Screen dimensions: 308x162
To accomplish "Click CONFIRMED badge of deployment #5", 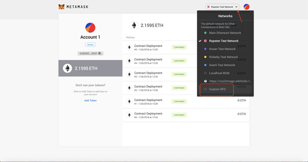I will click(179, 47).
